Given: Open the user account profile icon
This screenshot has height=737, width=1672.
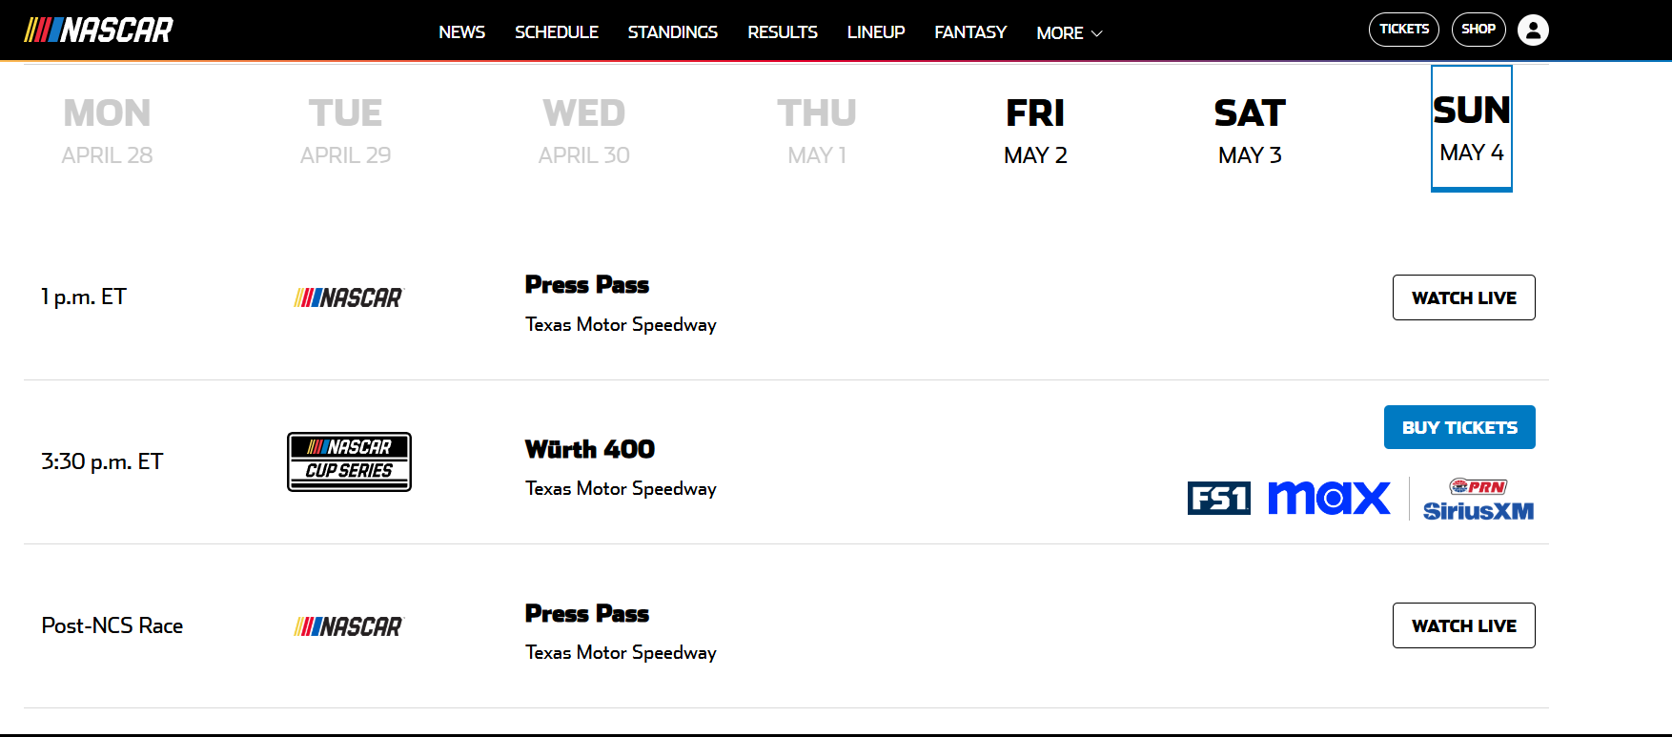Looking at the screenshot, I should [1533, 31].
